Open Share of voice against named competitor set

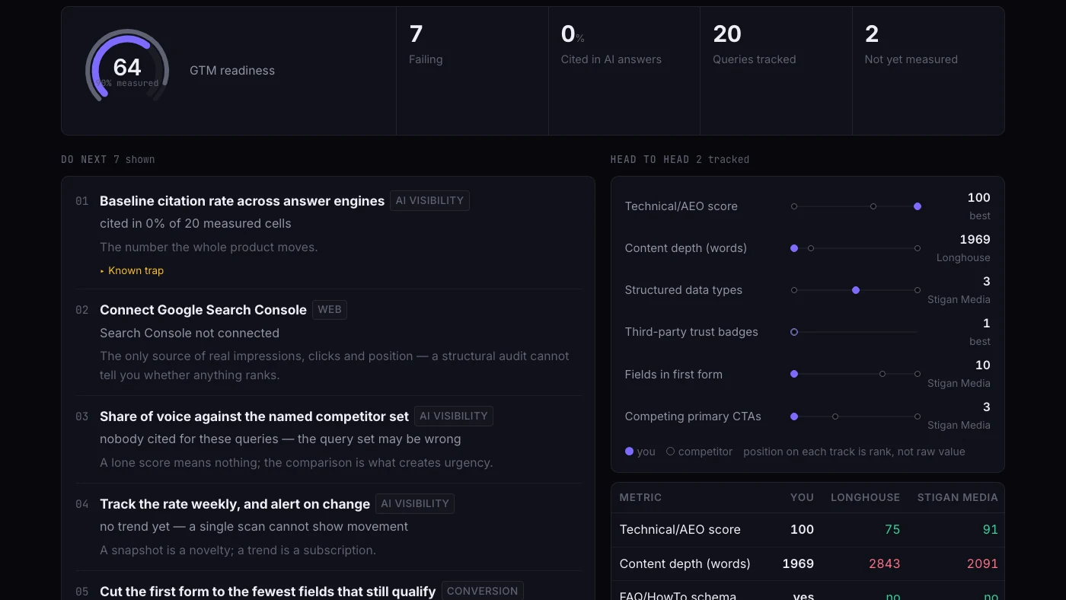254,416
